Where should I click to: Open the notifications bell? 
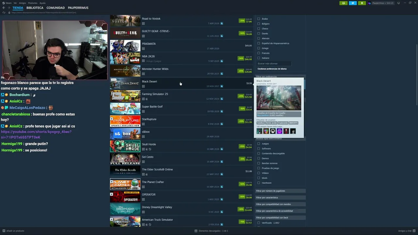(362, 3)
